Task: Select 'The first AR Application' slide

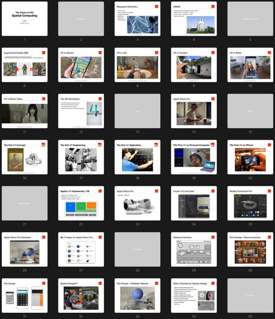Action: pos(137,157)
